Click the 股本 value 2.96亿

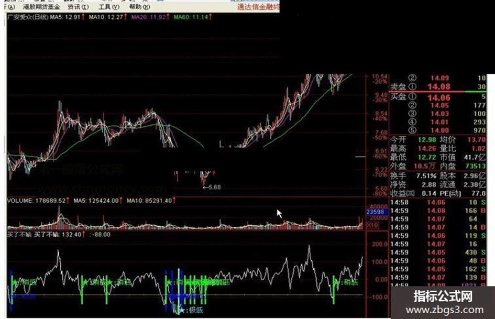(475, 176)
